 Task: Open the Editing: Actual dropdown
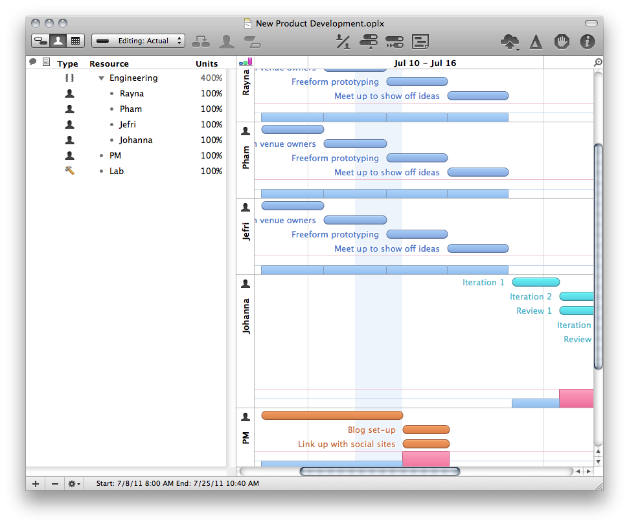[138, 41]
